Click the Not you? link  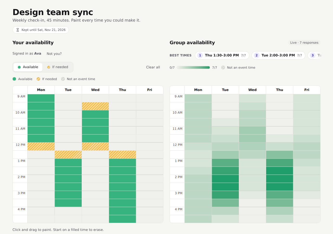click(x=54, y=54)
